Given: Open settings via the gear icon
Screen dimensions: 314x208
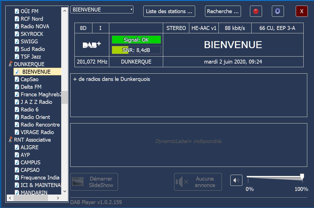Looking at the screenshot, I should tap(277, 11).
